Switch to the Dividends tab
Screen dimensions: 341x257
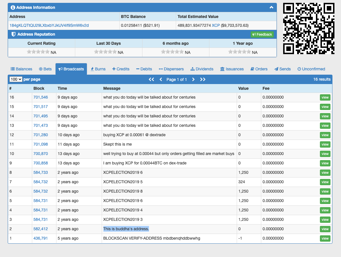click(x=202, y=69)
